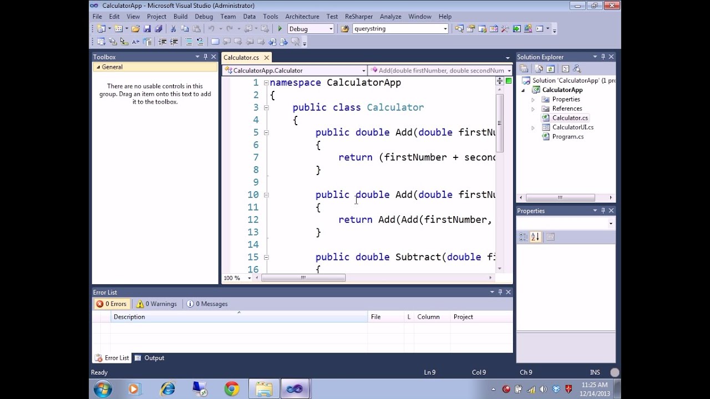Image resolution: width=710 pixels, height=399 pixels.
Task: Open the ReSharper menu
Action: (359, 17)
